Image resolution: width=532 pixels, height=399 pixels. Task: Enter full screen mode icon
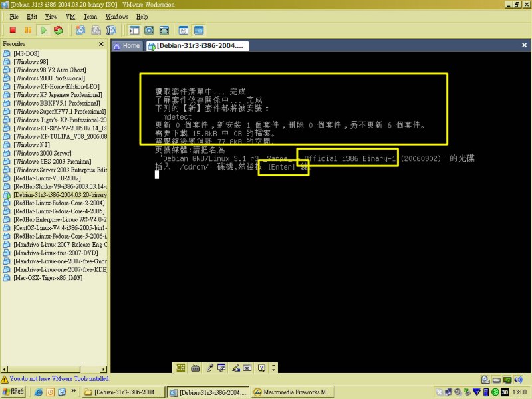tap(164, 30)
